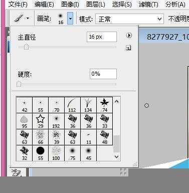Image resolution: width=189 pixels, height=193 pixels.
Task: Select the 33 scattered leaves brush
Action: click(x=105, y=121)
